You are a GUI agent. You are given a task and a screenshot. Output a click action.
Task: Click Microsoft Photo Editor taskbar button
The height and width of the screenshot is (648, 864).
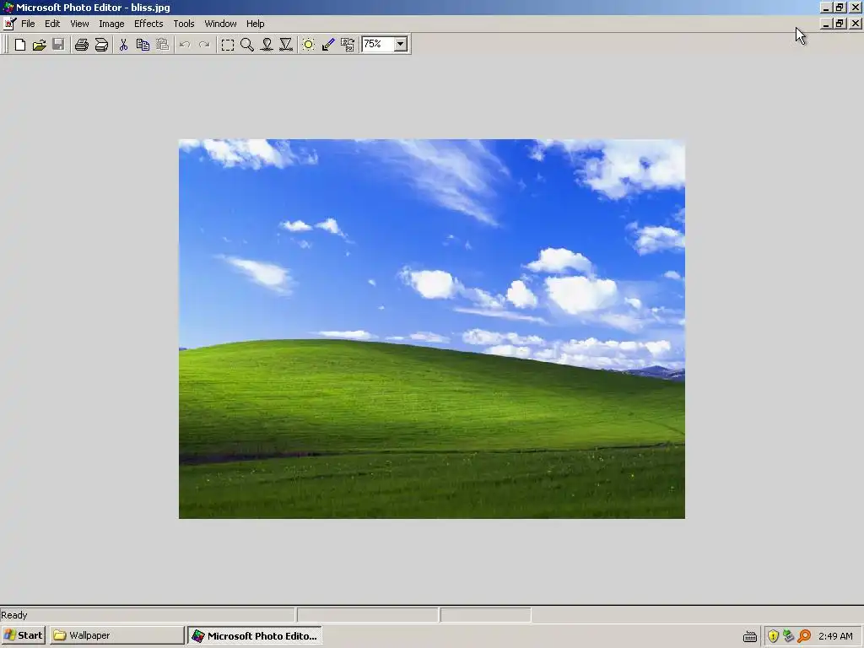[255, 635]
